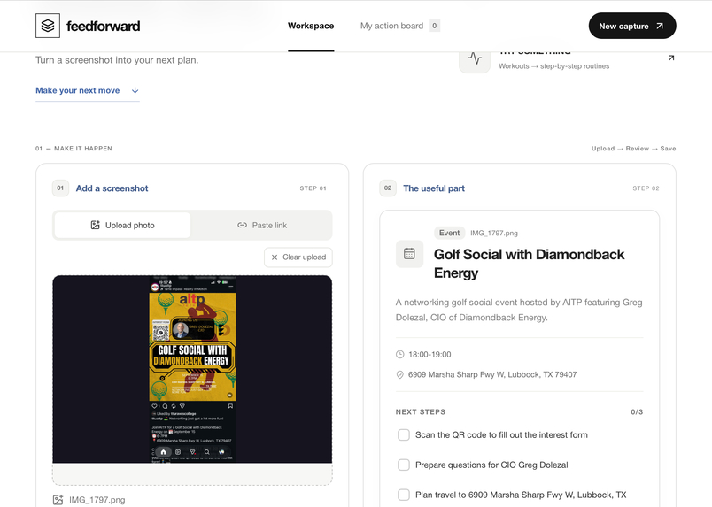Check Prepare questions for CIO Greg Dolezal
Viewport: 712px width, 507px height.
[404, 465]
